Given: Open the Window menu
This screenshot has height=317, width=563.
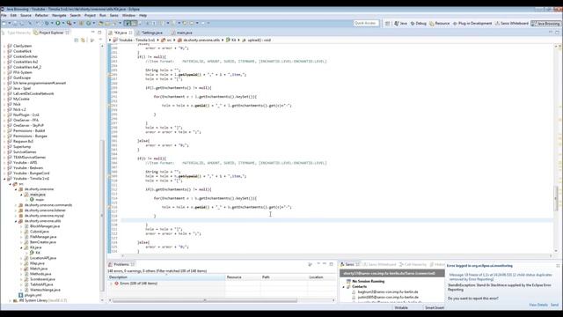Looking at the screenshot, I should pos(128,16).
